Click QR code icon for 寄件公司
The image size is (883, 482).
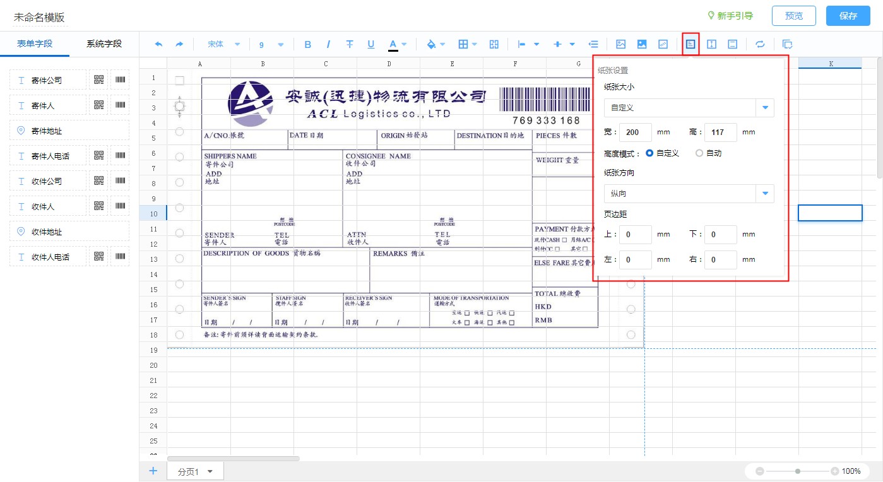98,80
